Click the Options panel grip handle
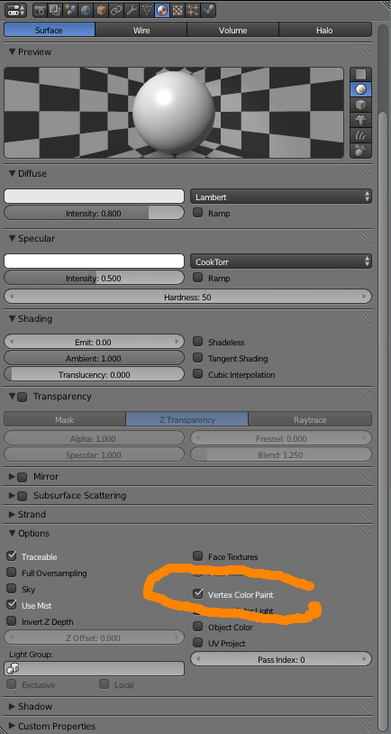 pos(363,533)
